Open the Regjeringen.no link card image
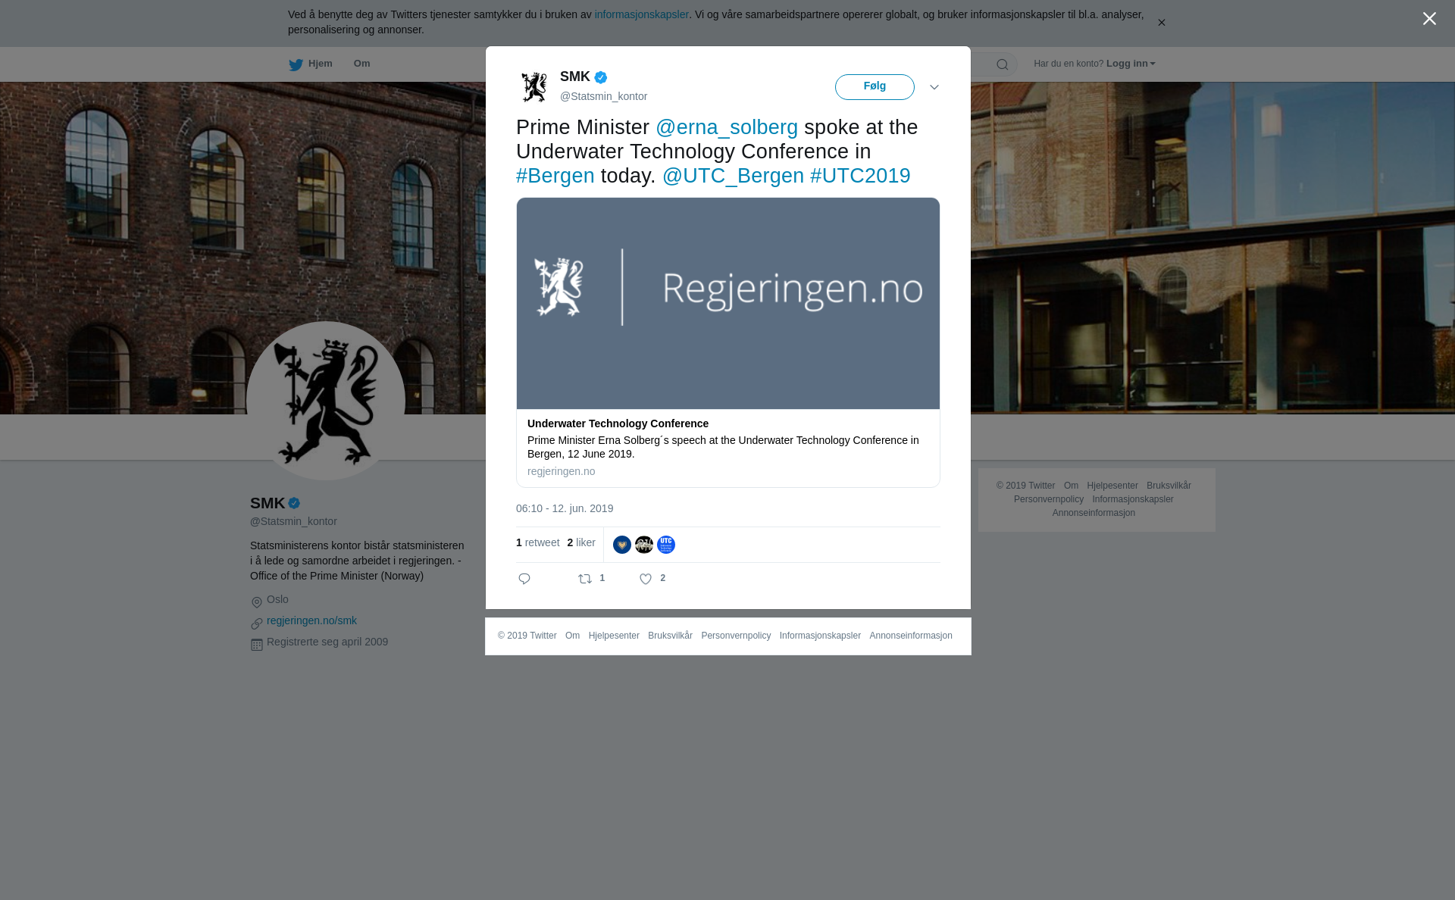 tap(728, 304)
